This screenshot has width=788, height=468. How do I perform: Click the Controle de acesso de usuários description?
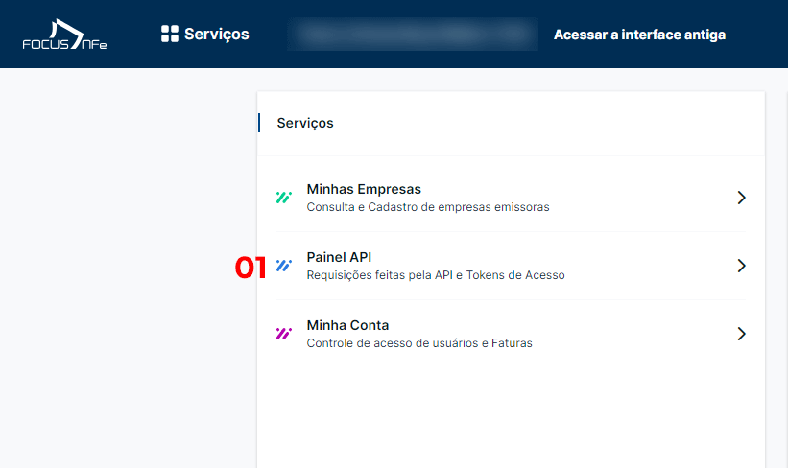(x=419, y=343)
